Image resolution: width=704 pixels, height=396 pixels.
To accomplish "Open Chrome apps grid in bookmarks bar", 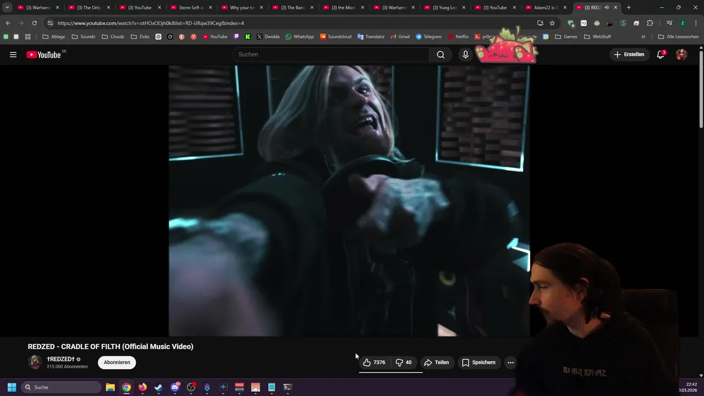I will pyautogui.click(x=28, y=37).
